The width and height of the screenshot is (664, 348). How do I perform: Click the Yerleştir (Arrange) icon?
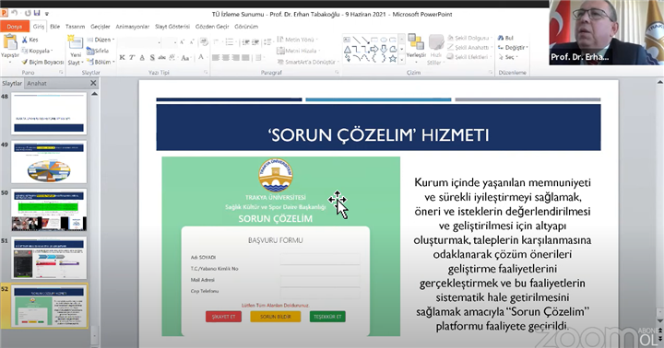416,42
